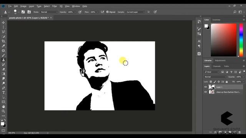This screenshot has height=138, width=246.
Task: Select the Crop tool
Action: pyautogui.click(x=3, y=41)
